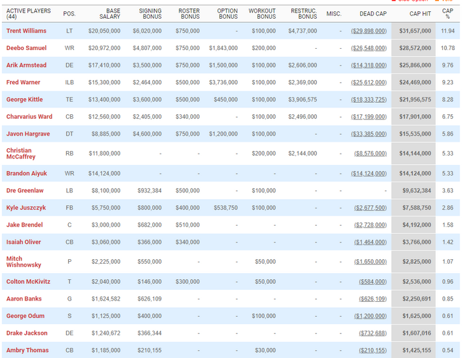This screenshot has width=467, height=358.
Task: Open Brandon Aiyuk dead cap ($14,124,000)
Action: point(369,174)
